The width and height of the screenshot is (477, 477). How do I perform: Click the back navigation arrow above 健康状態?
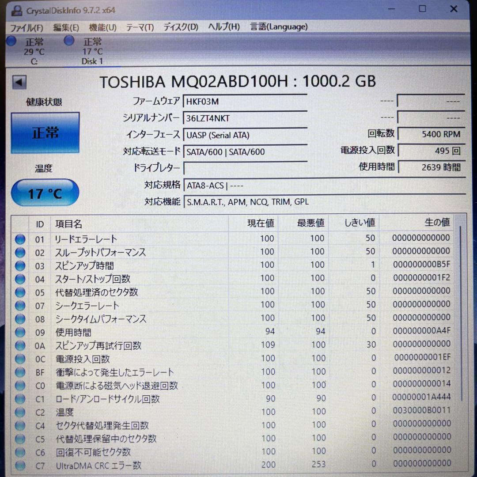18,82
